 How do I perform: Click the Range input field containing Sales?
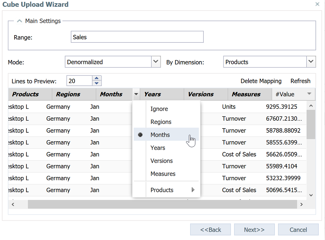point(137,37)
